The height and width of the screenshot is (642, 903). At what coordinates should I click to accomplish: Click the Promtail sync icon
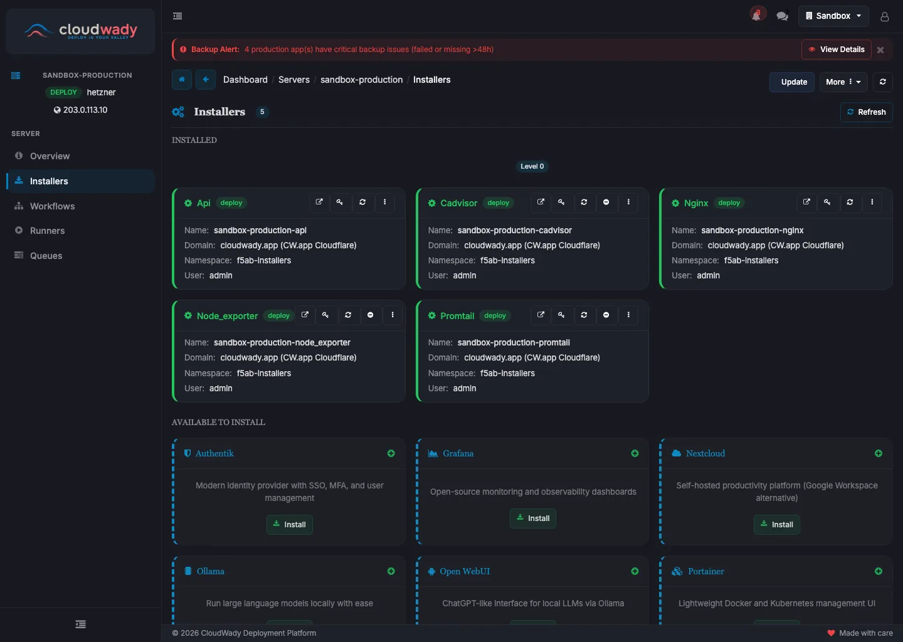(584, 315)
